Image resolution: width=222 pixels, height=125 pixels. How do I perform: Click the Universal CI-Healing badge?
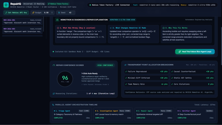point(34,4)
